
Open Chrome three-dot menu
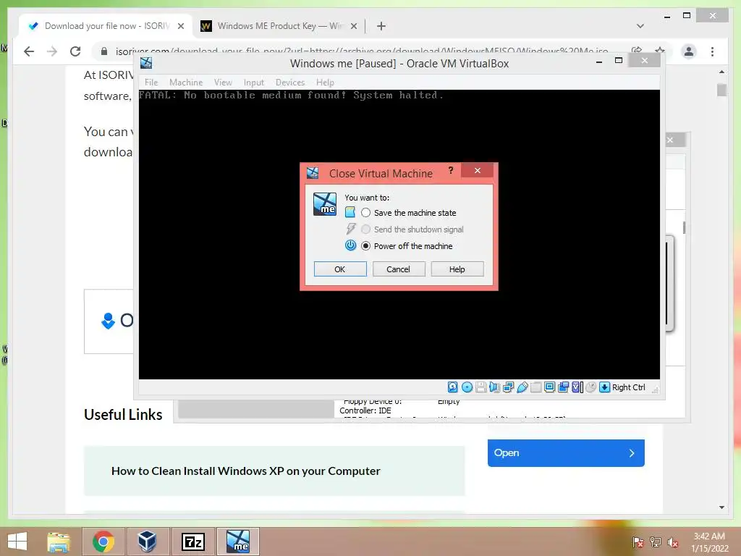tap(712, 51)
